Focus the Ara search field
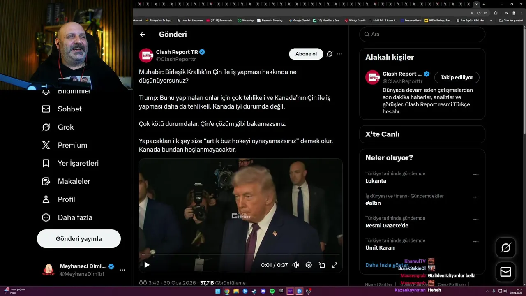The width and height of the screenshot is (526, 296). [x=422, y=34]
